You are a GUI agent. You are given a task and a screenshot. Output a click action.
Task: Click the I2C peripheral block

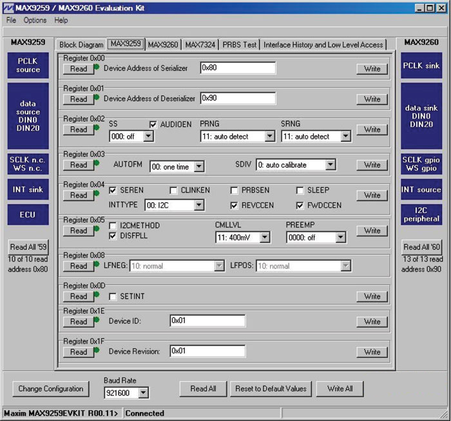(x=421, y=214)
